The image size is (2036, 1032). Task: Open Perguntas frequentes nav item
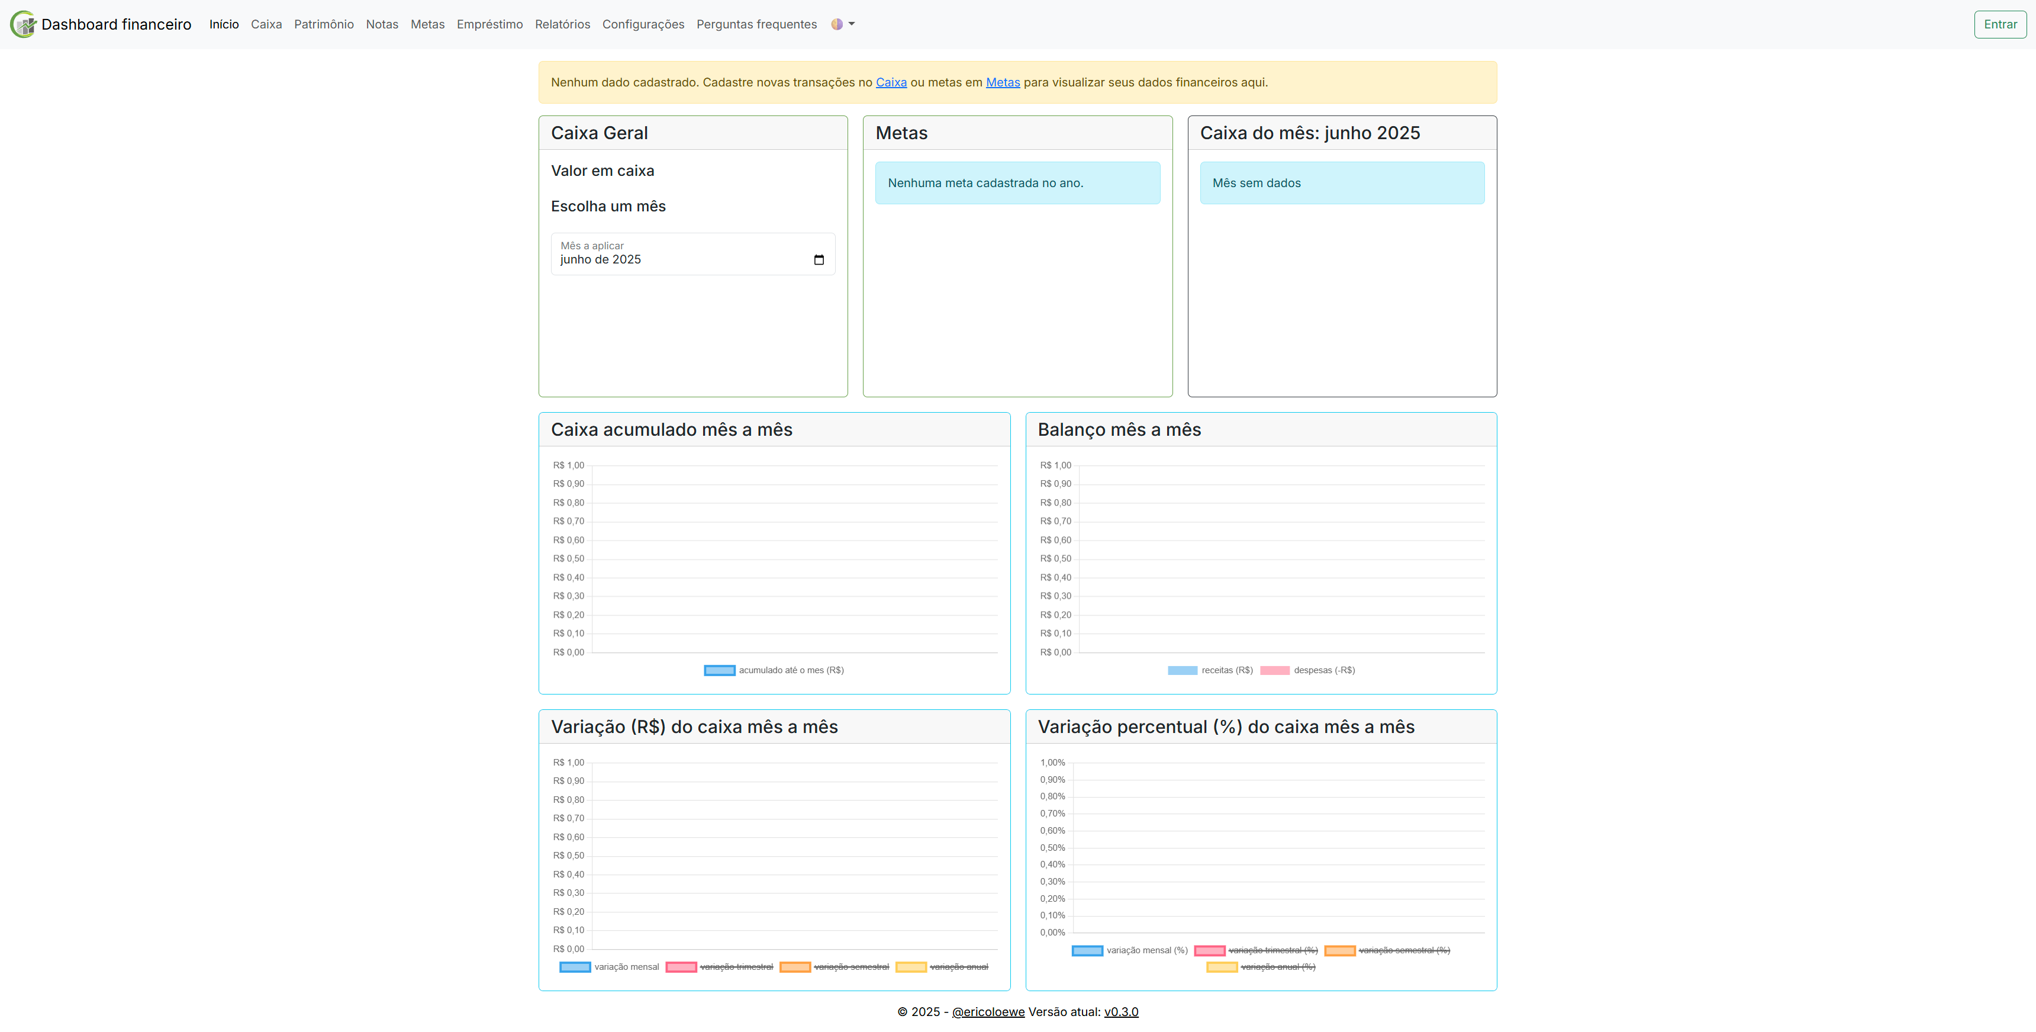point(756,24)
